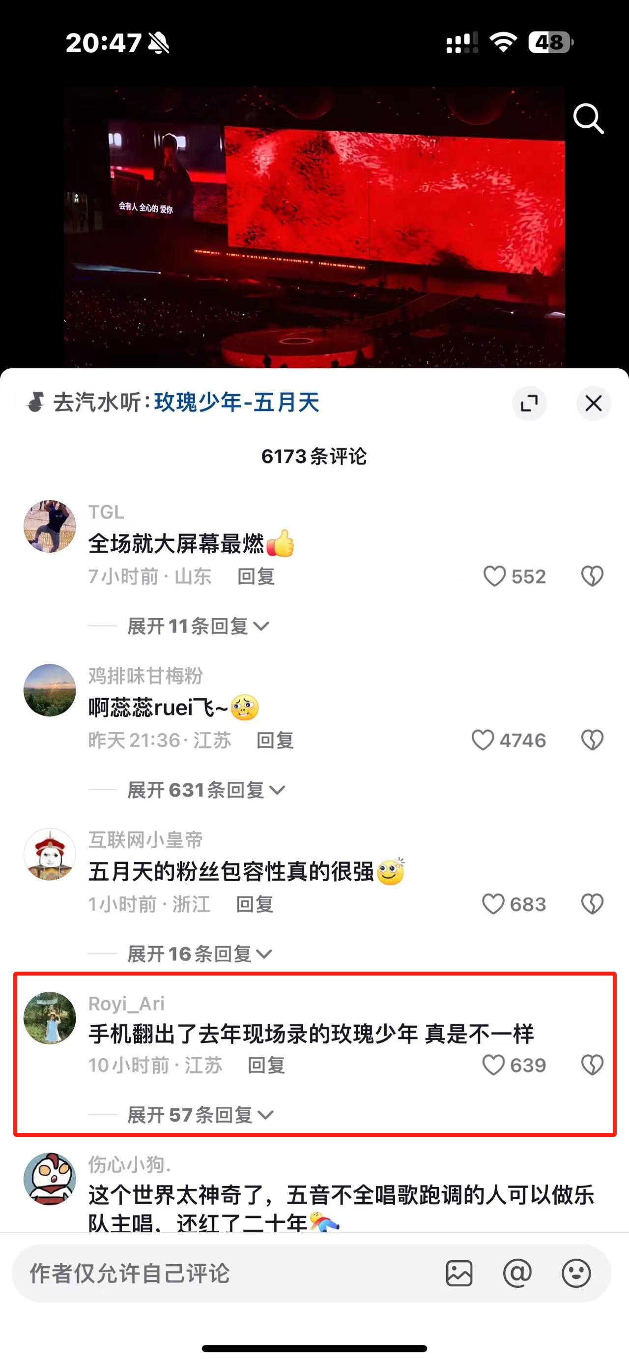Expand 57 replies under Royi_Ari's comment
This screenshot has width=629, height=1364.
coord(200,1115)
